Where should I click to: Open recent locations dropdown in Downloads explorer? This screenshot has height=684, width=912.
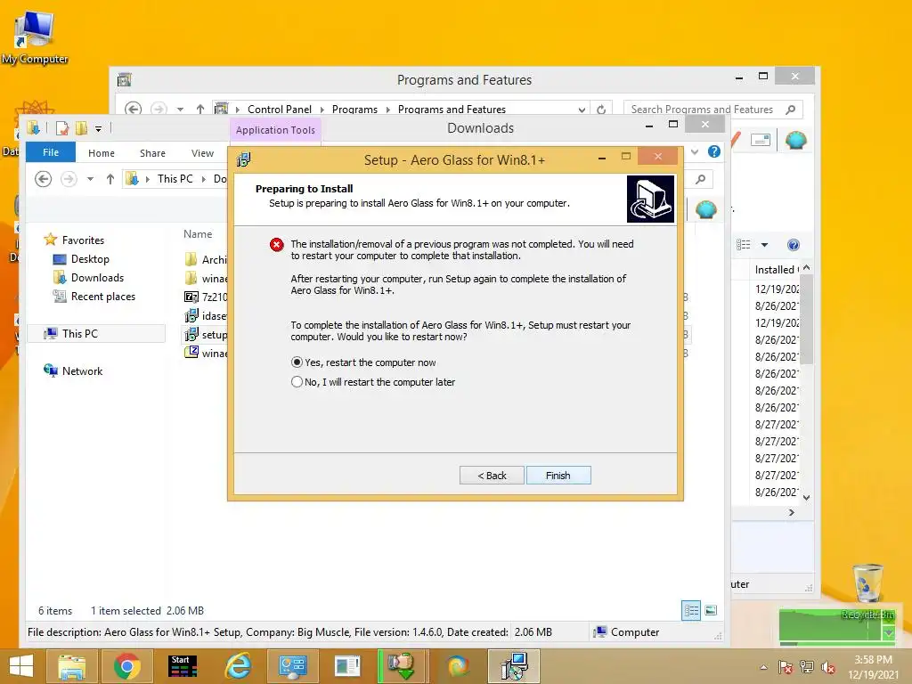click(90, 179)
